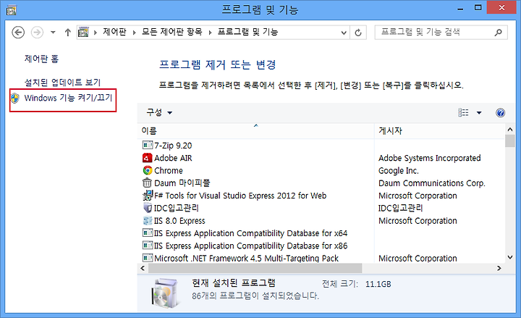Open help with the question mark icon
521x318 pixels.
(x=500, y=113)
